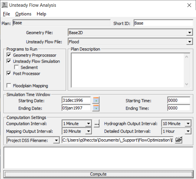196x179 pixels.
Task: Open the Detailed Output Interval dropdown
Action: (188, 131)
